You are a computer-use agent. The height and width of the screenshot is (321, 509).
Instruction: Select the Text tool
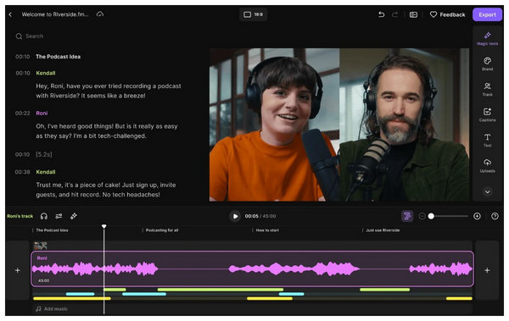(487, 140)
